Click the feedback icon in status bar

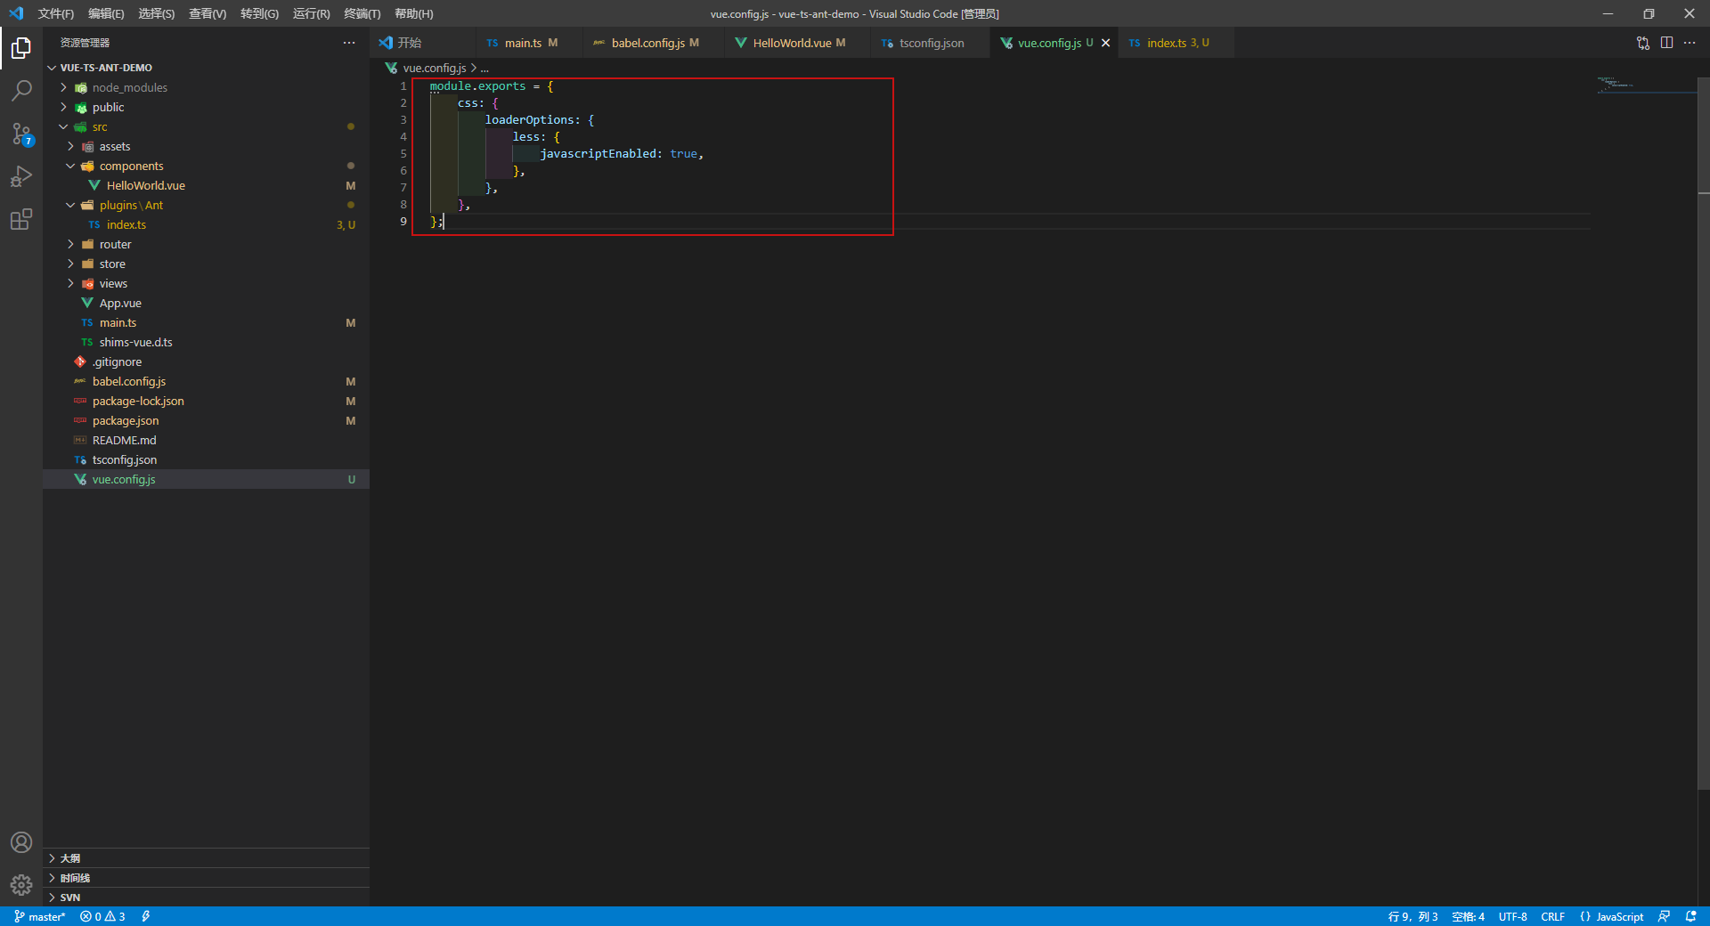[x=1664, y=916]
